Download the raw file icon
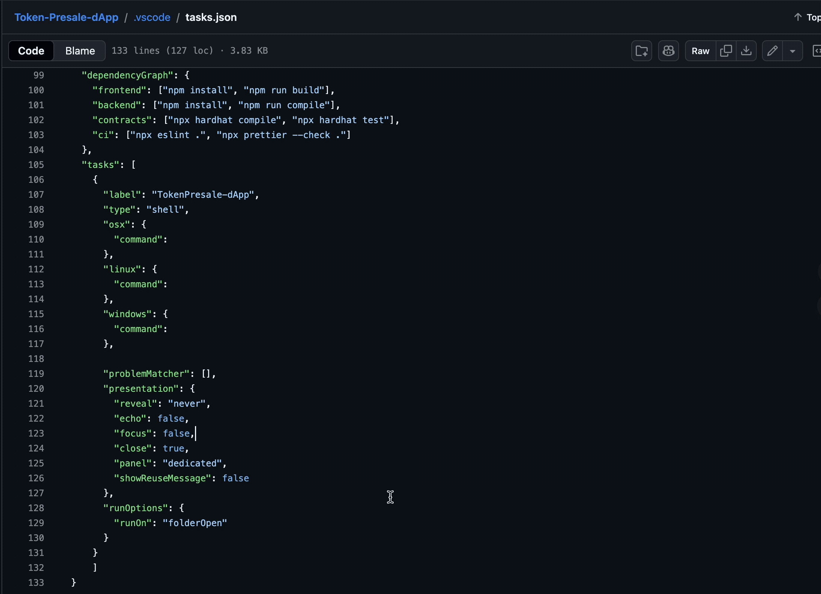Viewport: 821px width, 594px height. pyautogui.click(x=746, y=51)
